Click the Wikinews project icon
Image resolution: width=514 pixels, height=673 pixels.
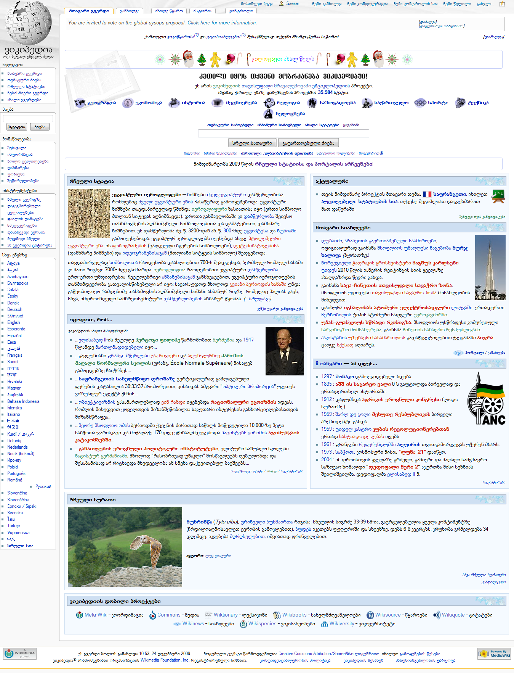click(177, 624)
